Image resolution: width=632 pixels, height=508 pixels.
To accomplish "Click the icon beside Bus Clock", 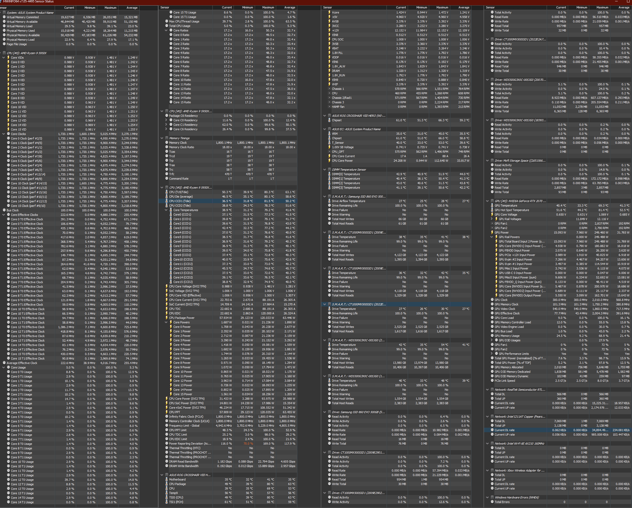I will pyautogui.click(x=4, y=210).
